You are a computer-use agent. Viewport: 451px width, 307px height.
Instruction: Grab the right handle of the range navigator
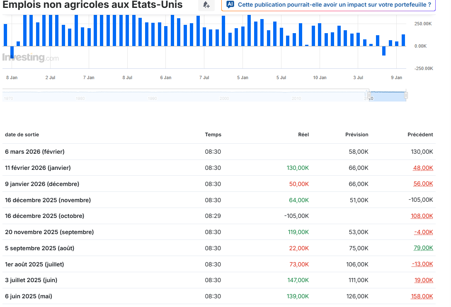(406, 95)
